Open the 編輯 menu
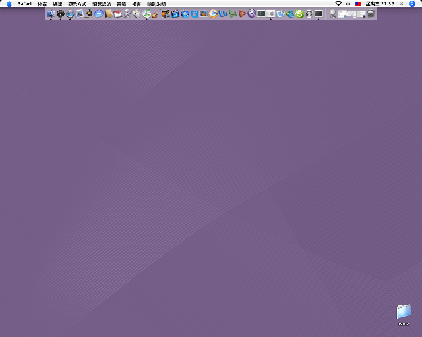422x337 pixels. point(57,4)
